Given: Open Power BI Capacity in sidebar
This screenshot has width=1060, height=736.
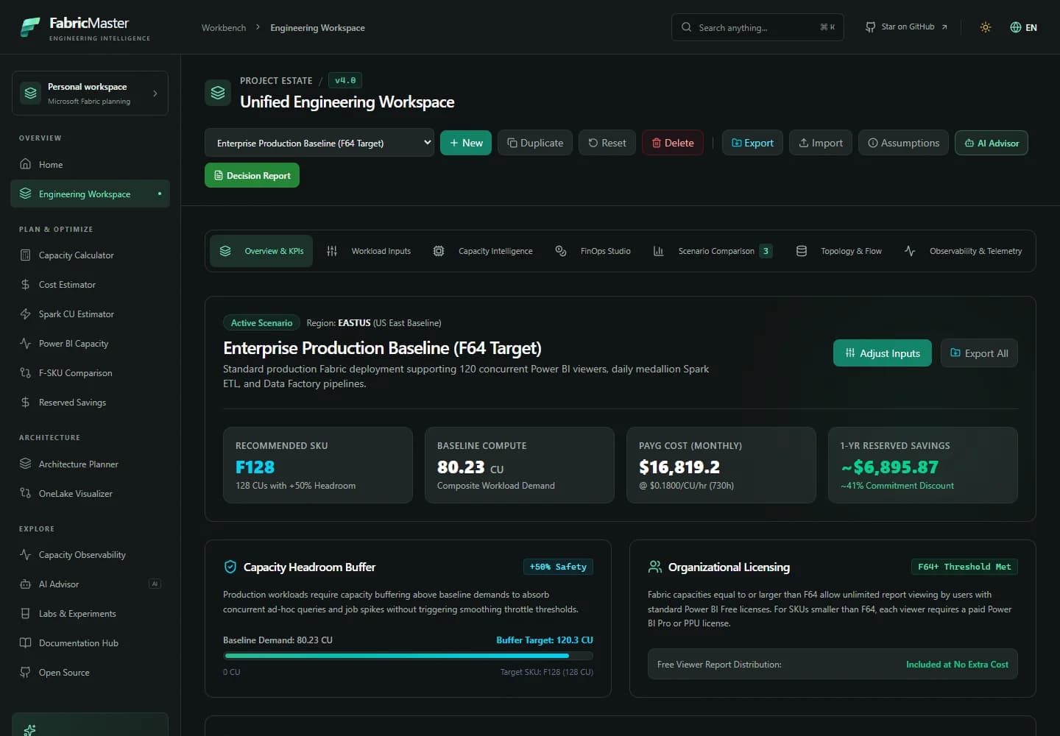Looking at the screenshot, I should [90, 344].
